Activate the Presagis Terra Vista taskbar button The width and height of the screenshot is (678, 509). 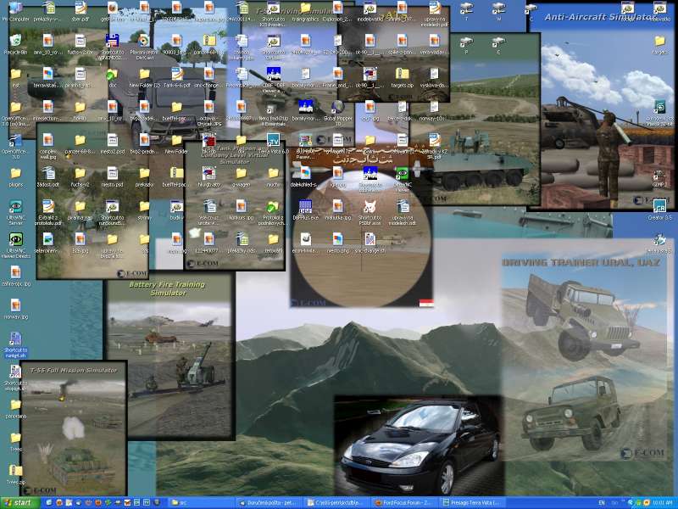tap(472, 503)
